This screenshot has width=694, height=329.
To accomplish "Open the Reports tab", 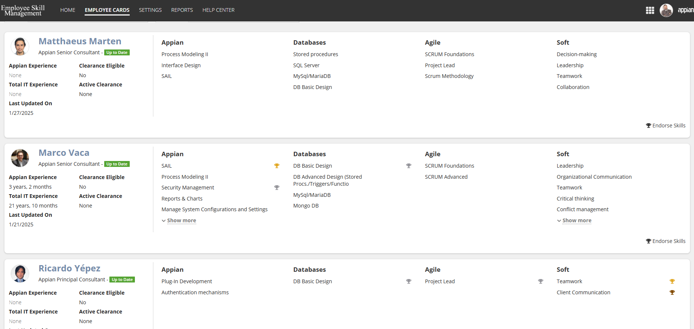I will point(182,10).
